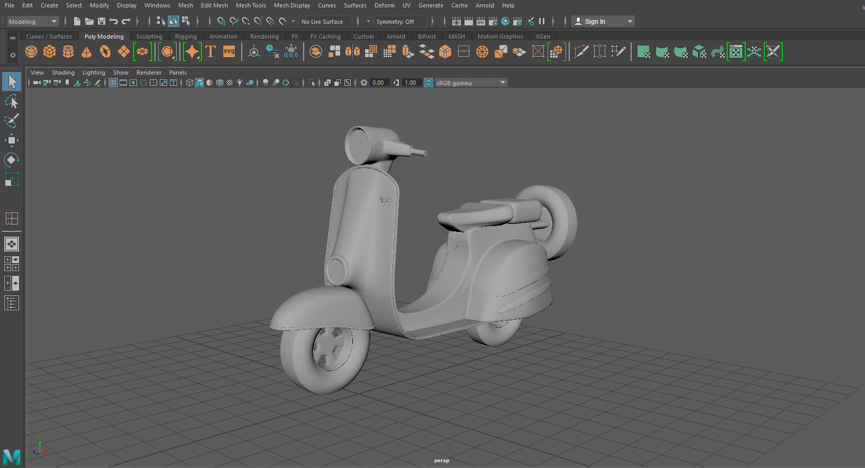Create a polygon disc from the shelf

pos(142,51)
